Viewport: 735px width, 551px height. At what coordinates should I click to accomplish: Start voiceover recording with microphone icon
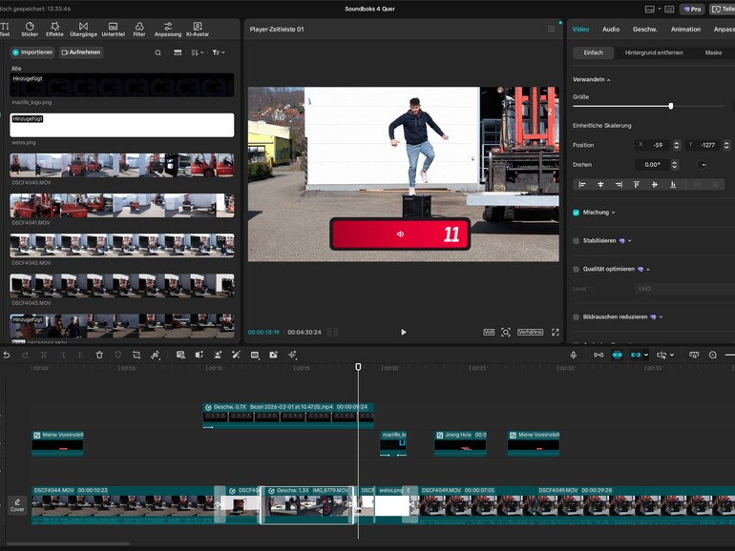point(574,355)
